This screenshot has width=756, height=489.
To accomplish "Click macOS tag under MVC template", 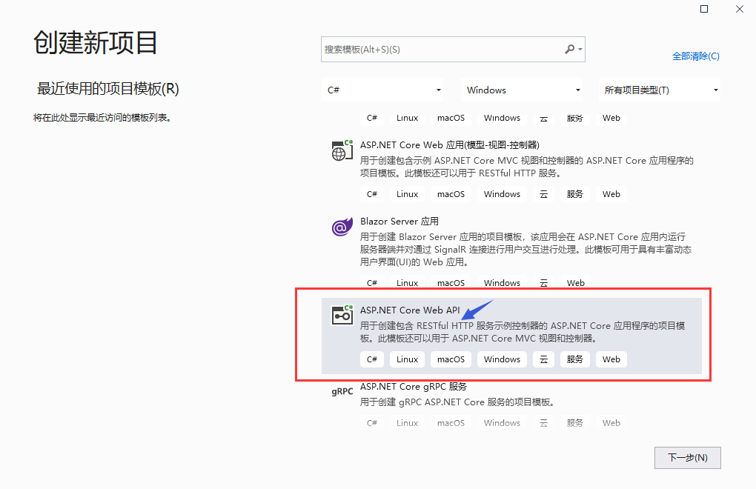I will pos(451,194).
